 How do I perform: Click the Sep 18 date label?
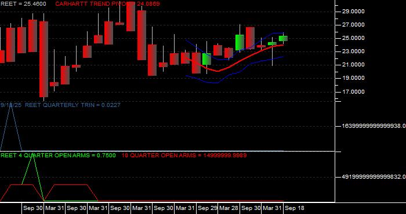coord(295,208)
